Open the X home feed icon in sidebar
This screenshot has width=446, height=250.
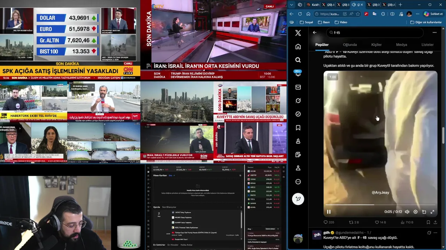tap(298, 47)
